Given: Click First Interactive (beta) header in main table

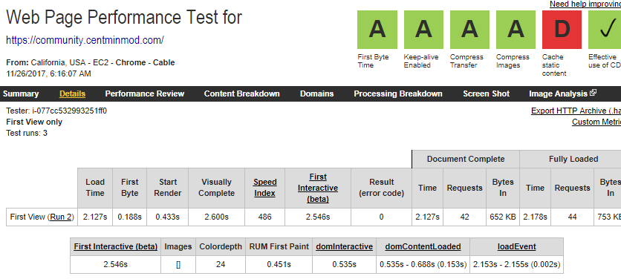Looking at the screenshot, I should point(318,188).
